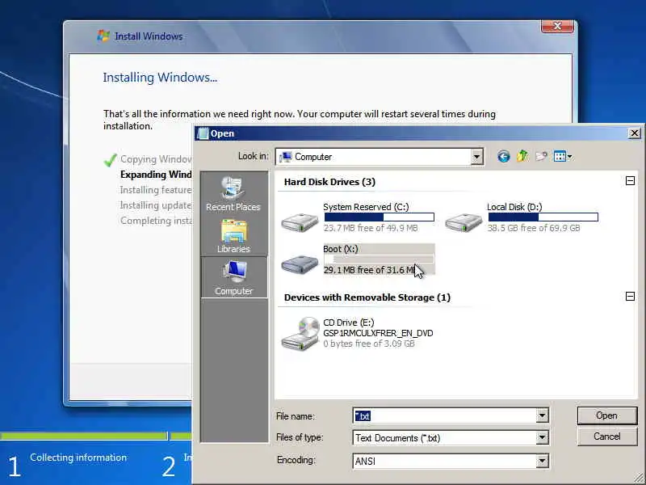Open Libraries in the places bar
The height and width of the screenshot is (485, 646).
pos(233,236)
